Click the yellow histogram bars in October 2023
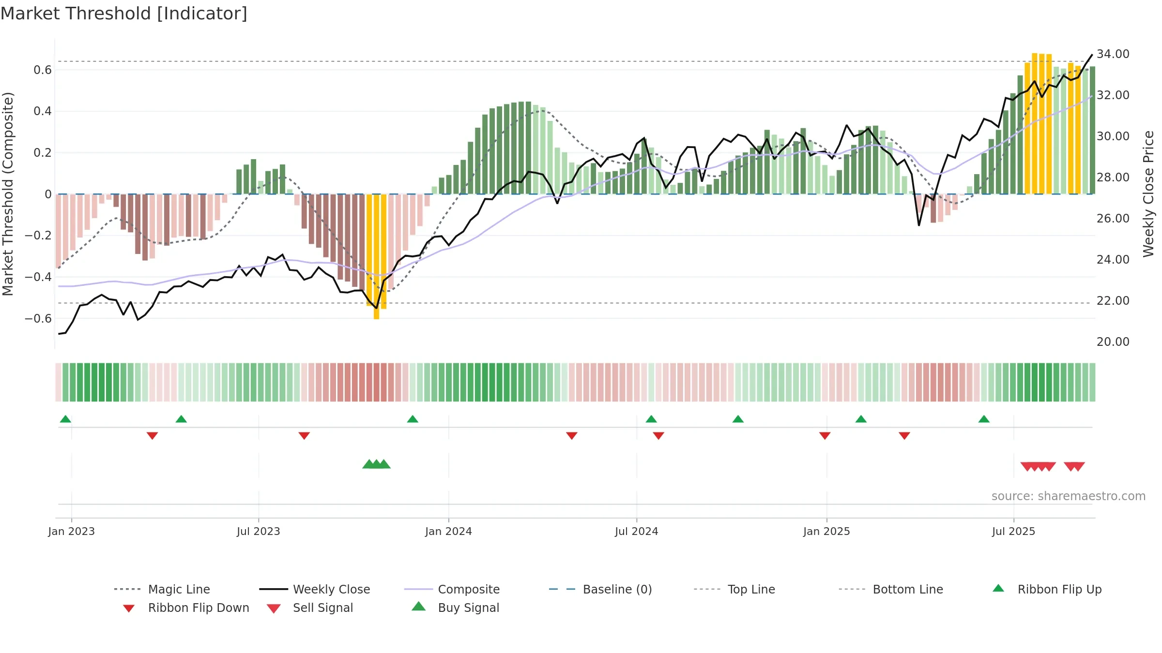Image resolution: width=1162 pixels, height=653 pixels. pyautogui.click(x=376, y=256)
